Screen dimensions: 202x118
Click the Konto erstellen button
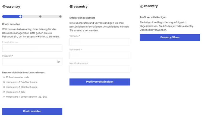point(32,111)
